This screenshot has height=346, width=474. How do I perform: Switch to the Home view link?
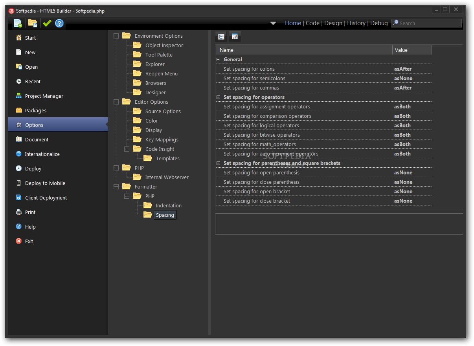(293, 23)
